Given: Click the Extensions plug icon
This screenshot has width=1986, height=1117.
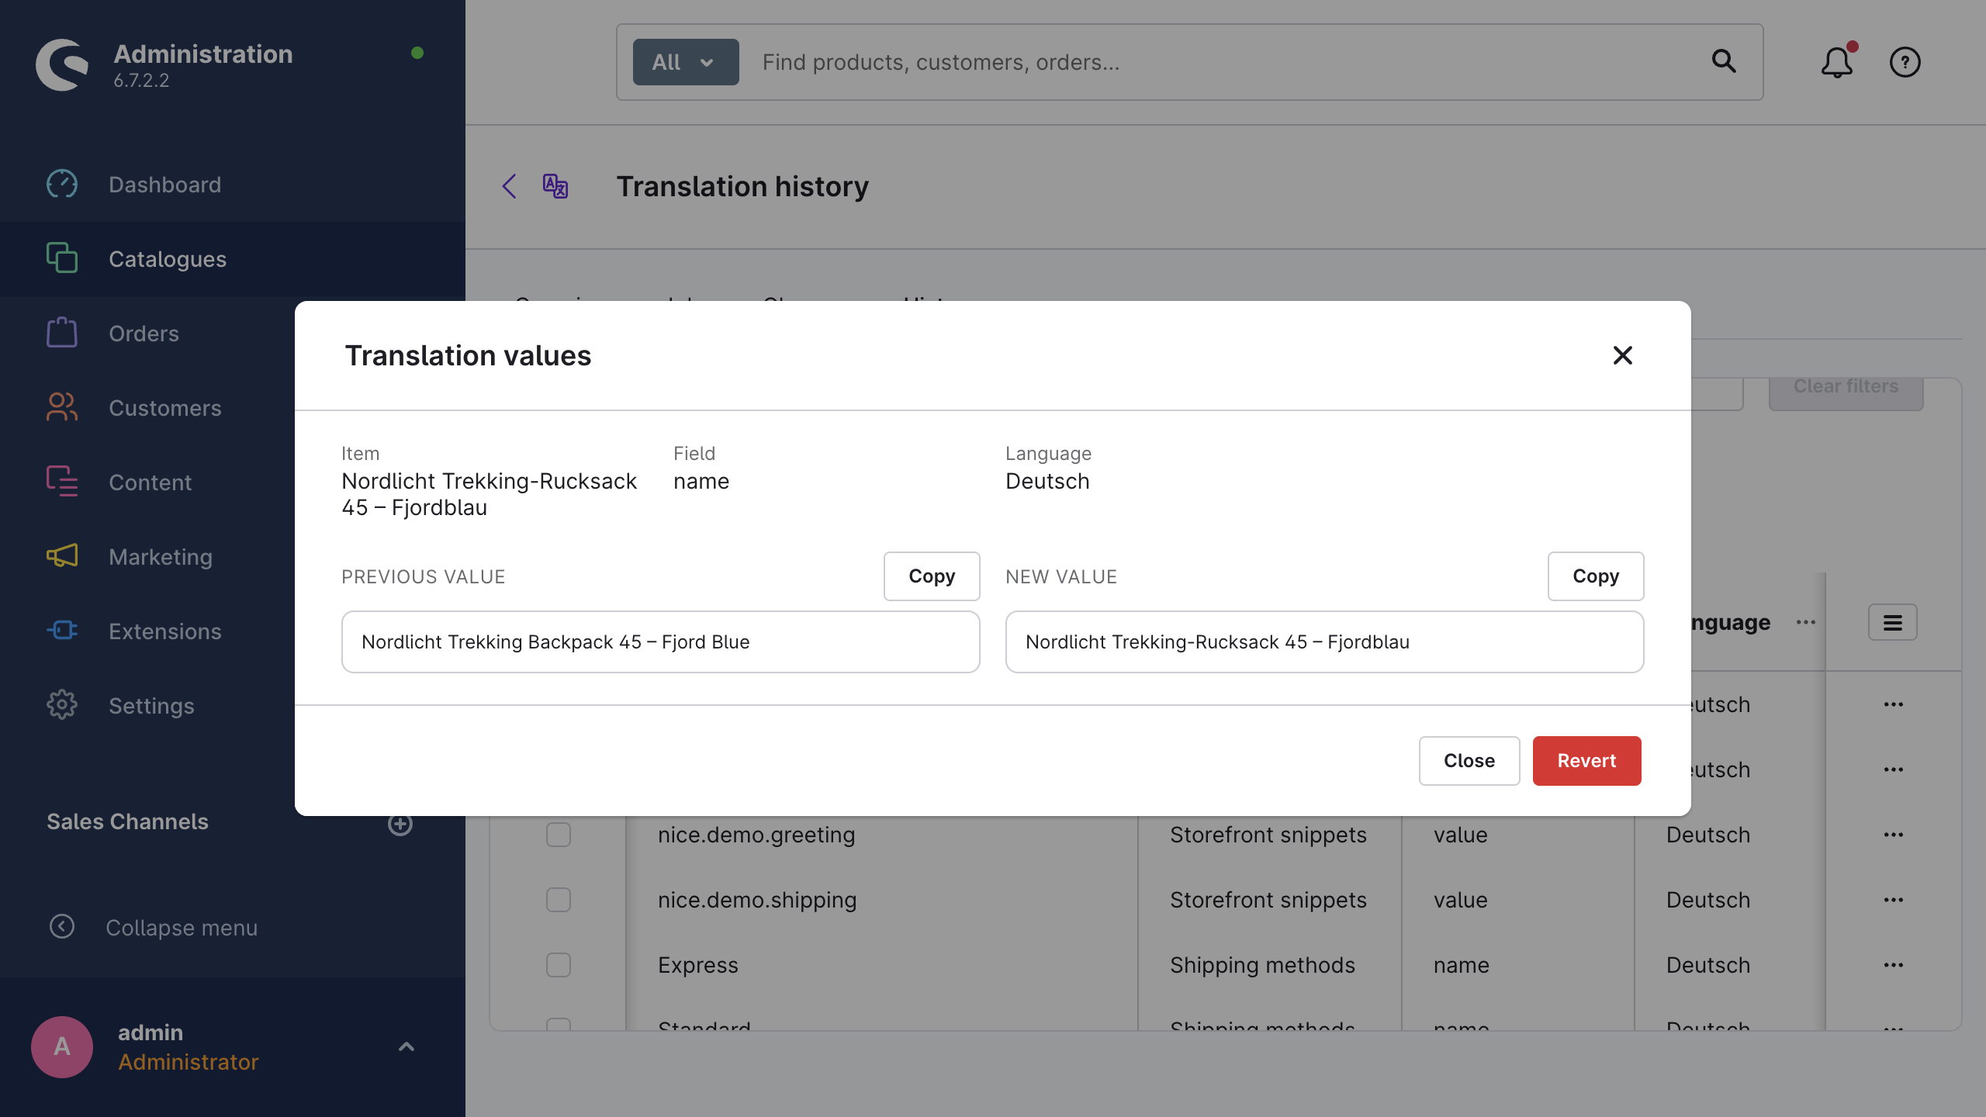Looking at the screenshot, I should 62,631.
